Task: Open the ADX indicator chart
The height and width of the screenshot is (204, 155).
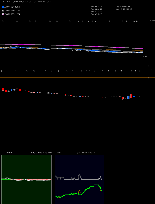Action: pos(79,179)
